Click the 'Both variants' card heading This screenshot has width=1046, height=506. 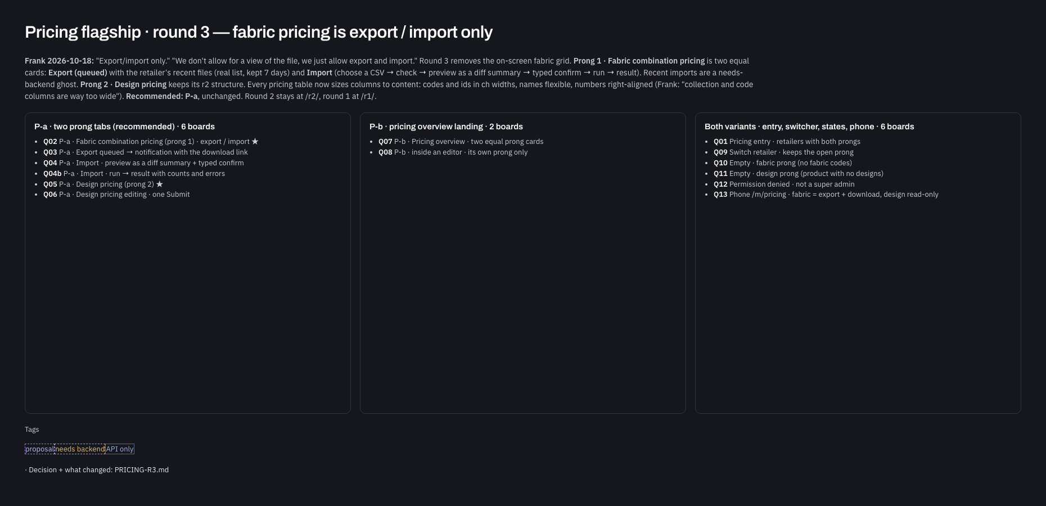(809, 126)
